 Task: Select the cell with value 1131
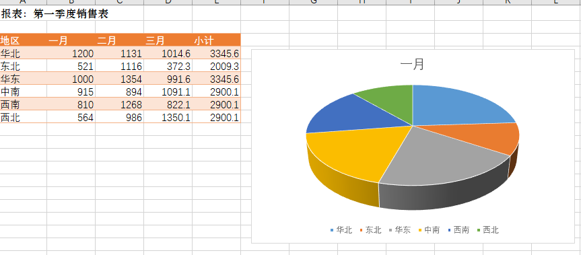click(x=119, y=53)
